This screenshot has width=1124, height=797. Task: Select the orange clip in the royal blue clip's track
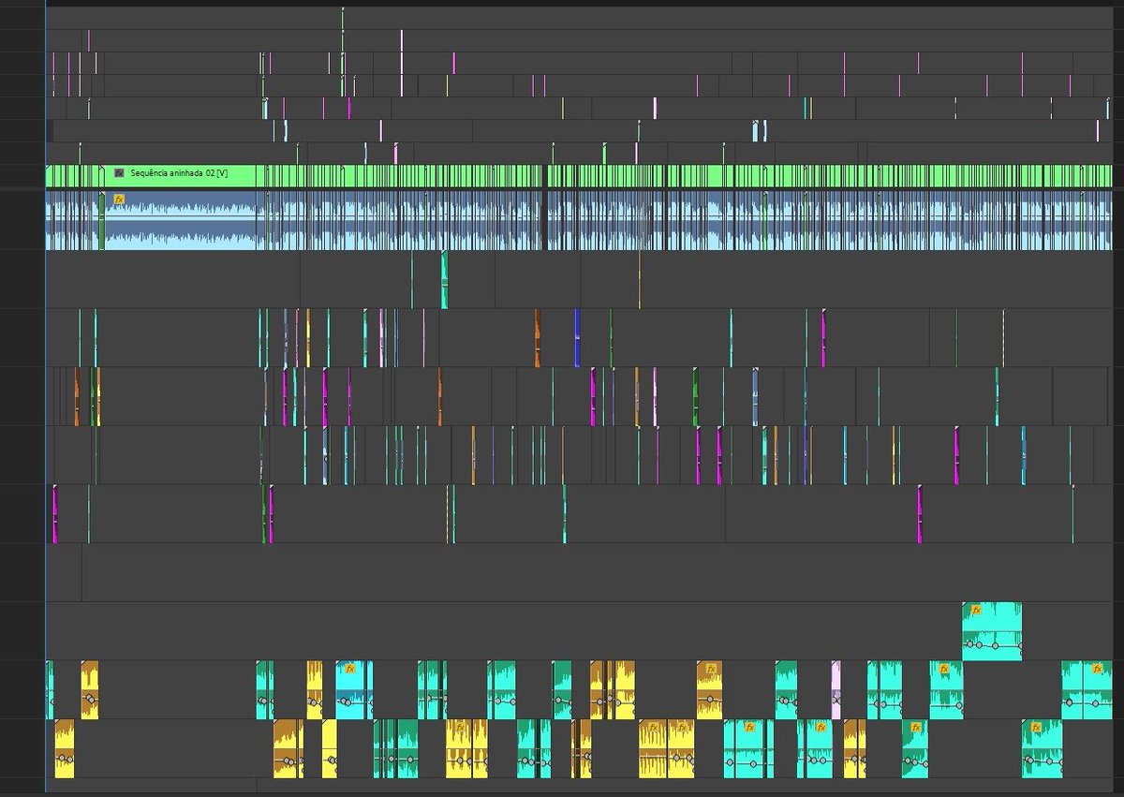538,337
